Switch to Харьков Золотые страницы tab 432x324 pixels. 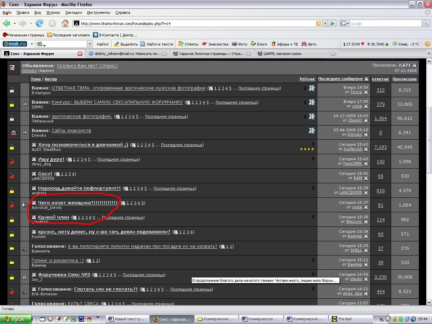(x=211, y=54)
